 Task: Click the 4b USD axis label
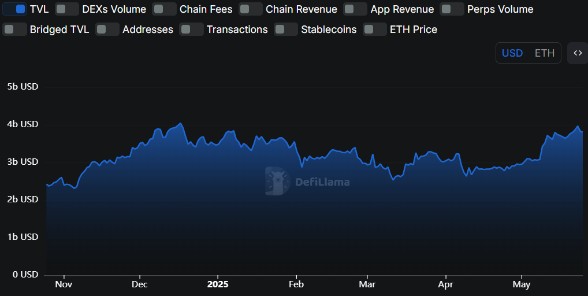pos(23,124)
